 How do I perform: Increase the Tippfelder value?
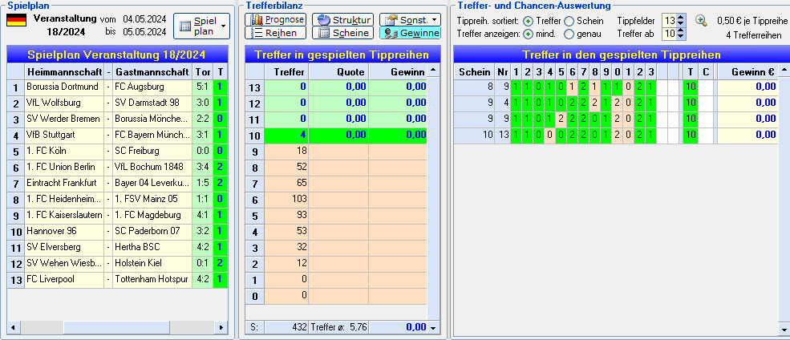click(681, 18)
